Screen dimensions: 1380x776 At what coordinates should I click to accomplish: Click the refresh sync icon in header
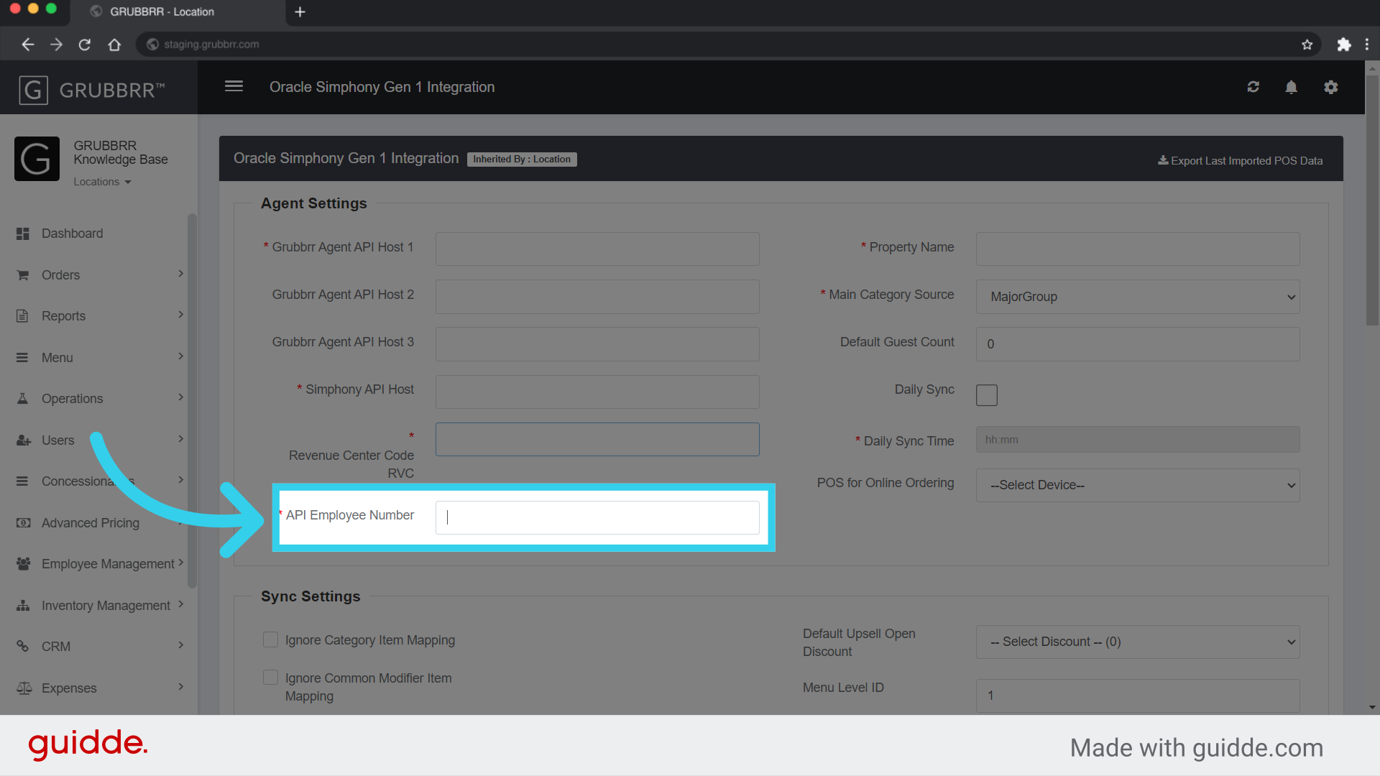(1253, 87)
